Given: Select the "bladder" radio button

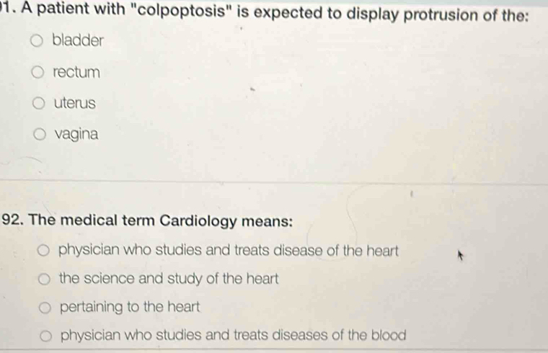Looking at the screenshot, I should [40, 42].
